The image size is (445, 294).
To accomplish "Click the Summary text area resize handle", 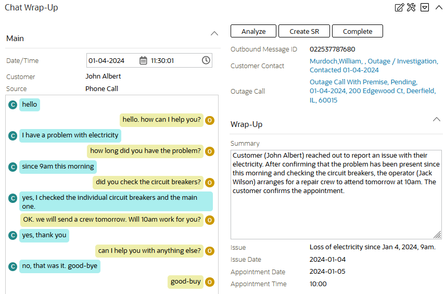I will (x=437, y=235).
